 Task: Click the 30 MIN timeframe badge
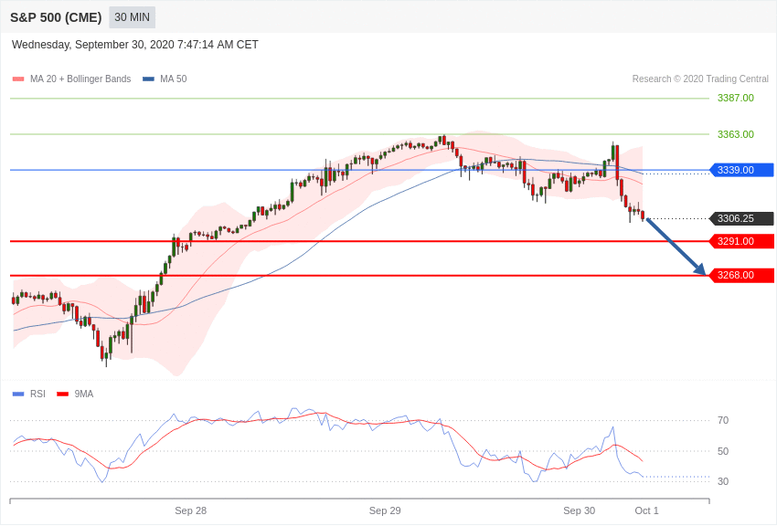pos(132,17)
